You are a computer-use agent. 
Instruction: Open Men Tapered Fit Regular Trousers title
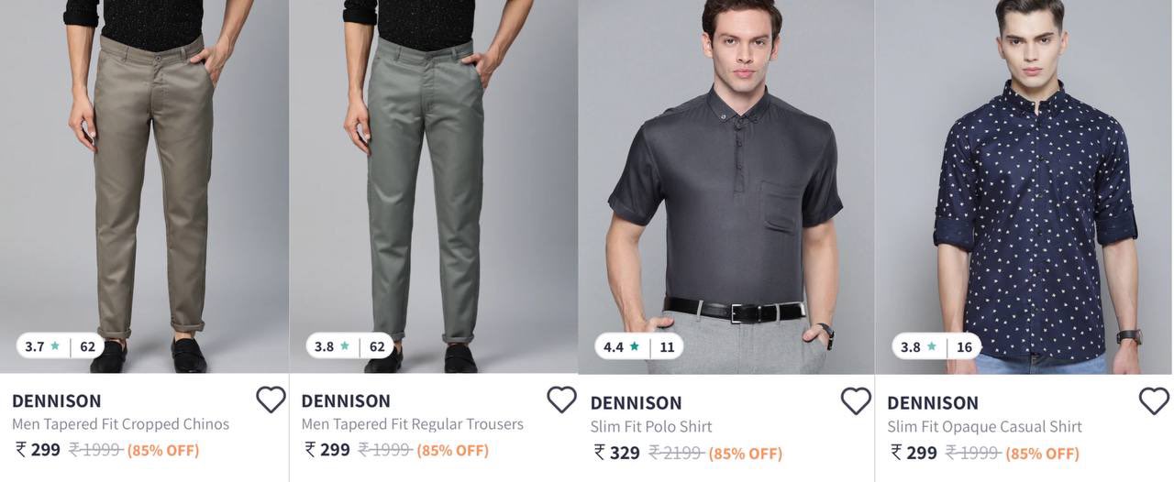click(412, 424)
